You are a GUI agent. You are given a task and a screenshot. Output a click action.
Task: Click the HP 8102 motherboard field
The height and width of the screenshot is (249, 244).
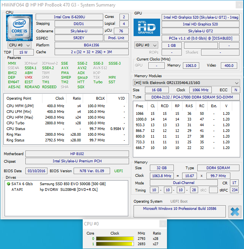[77, 154]
